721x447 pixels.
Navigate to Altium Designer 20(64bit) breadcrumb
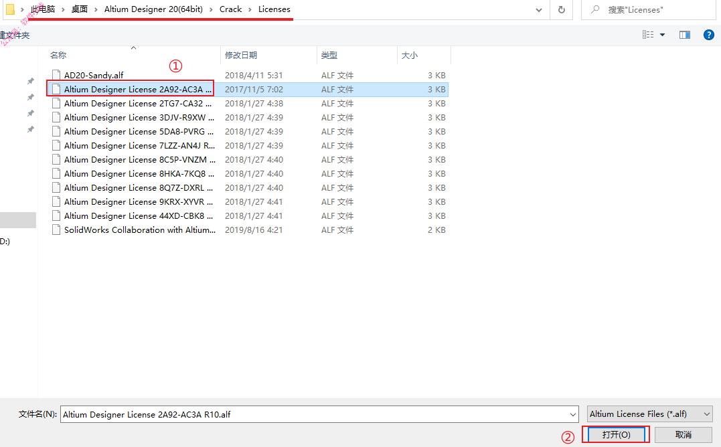(153, 9)
